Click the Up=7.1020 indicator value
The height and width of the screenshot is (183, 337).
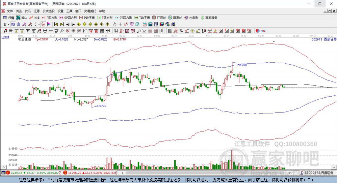coord(61,39)
